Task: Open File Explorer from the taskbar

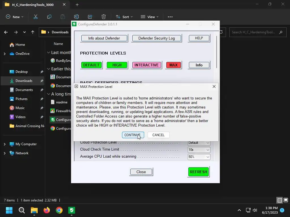Action: tap(34, 210)
